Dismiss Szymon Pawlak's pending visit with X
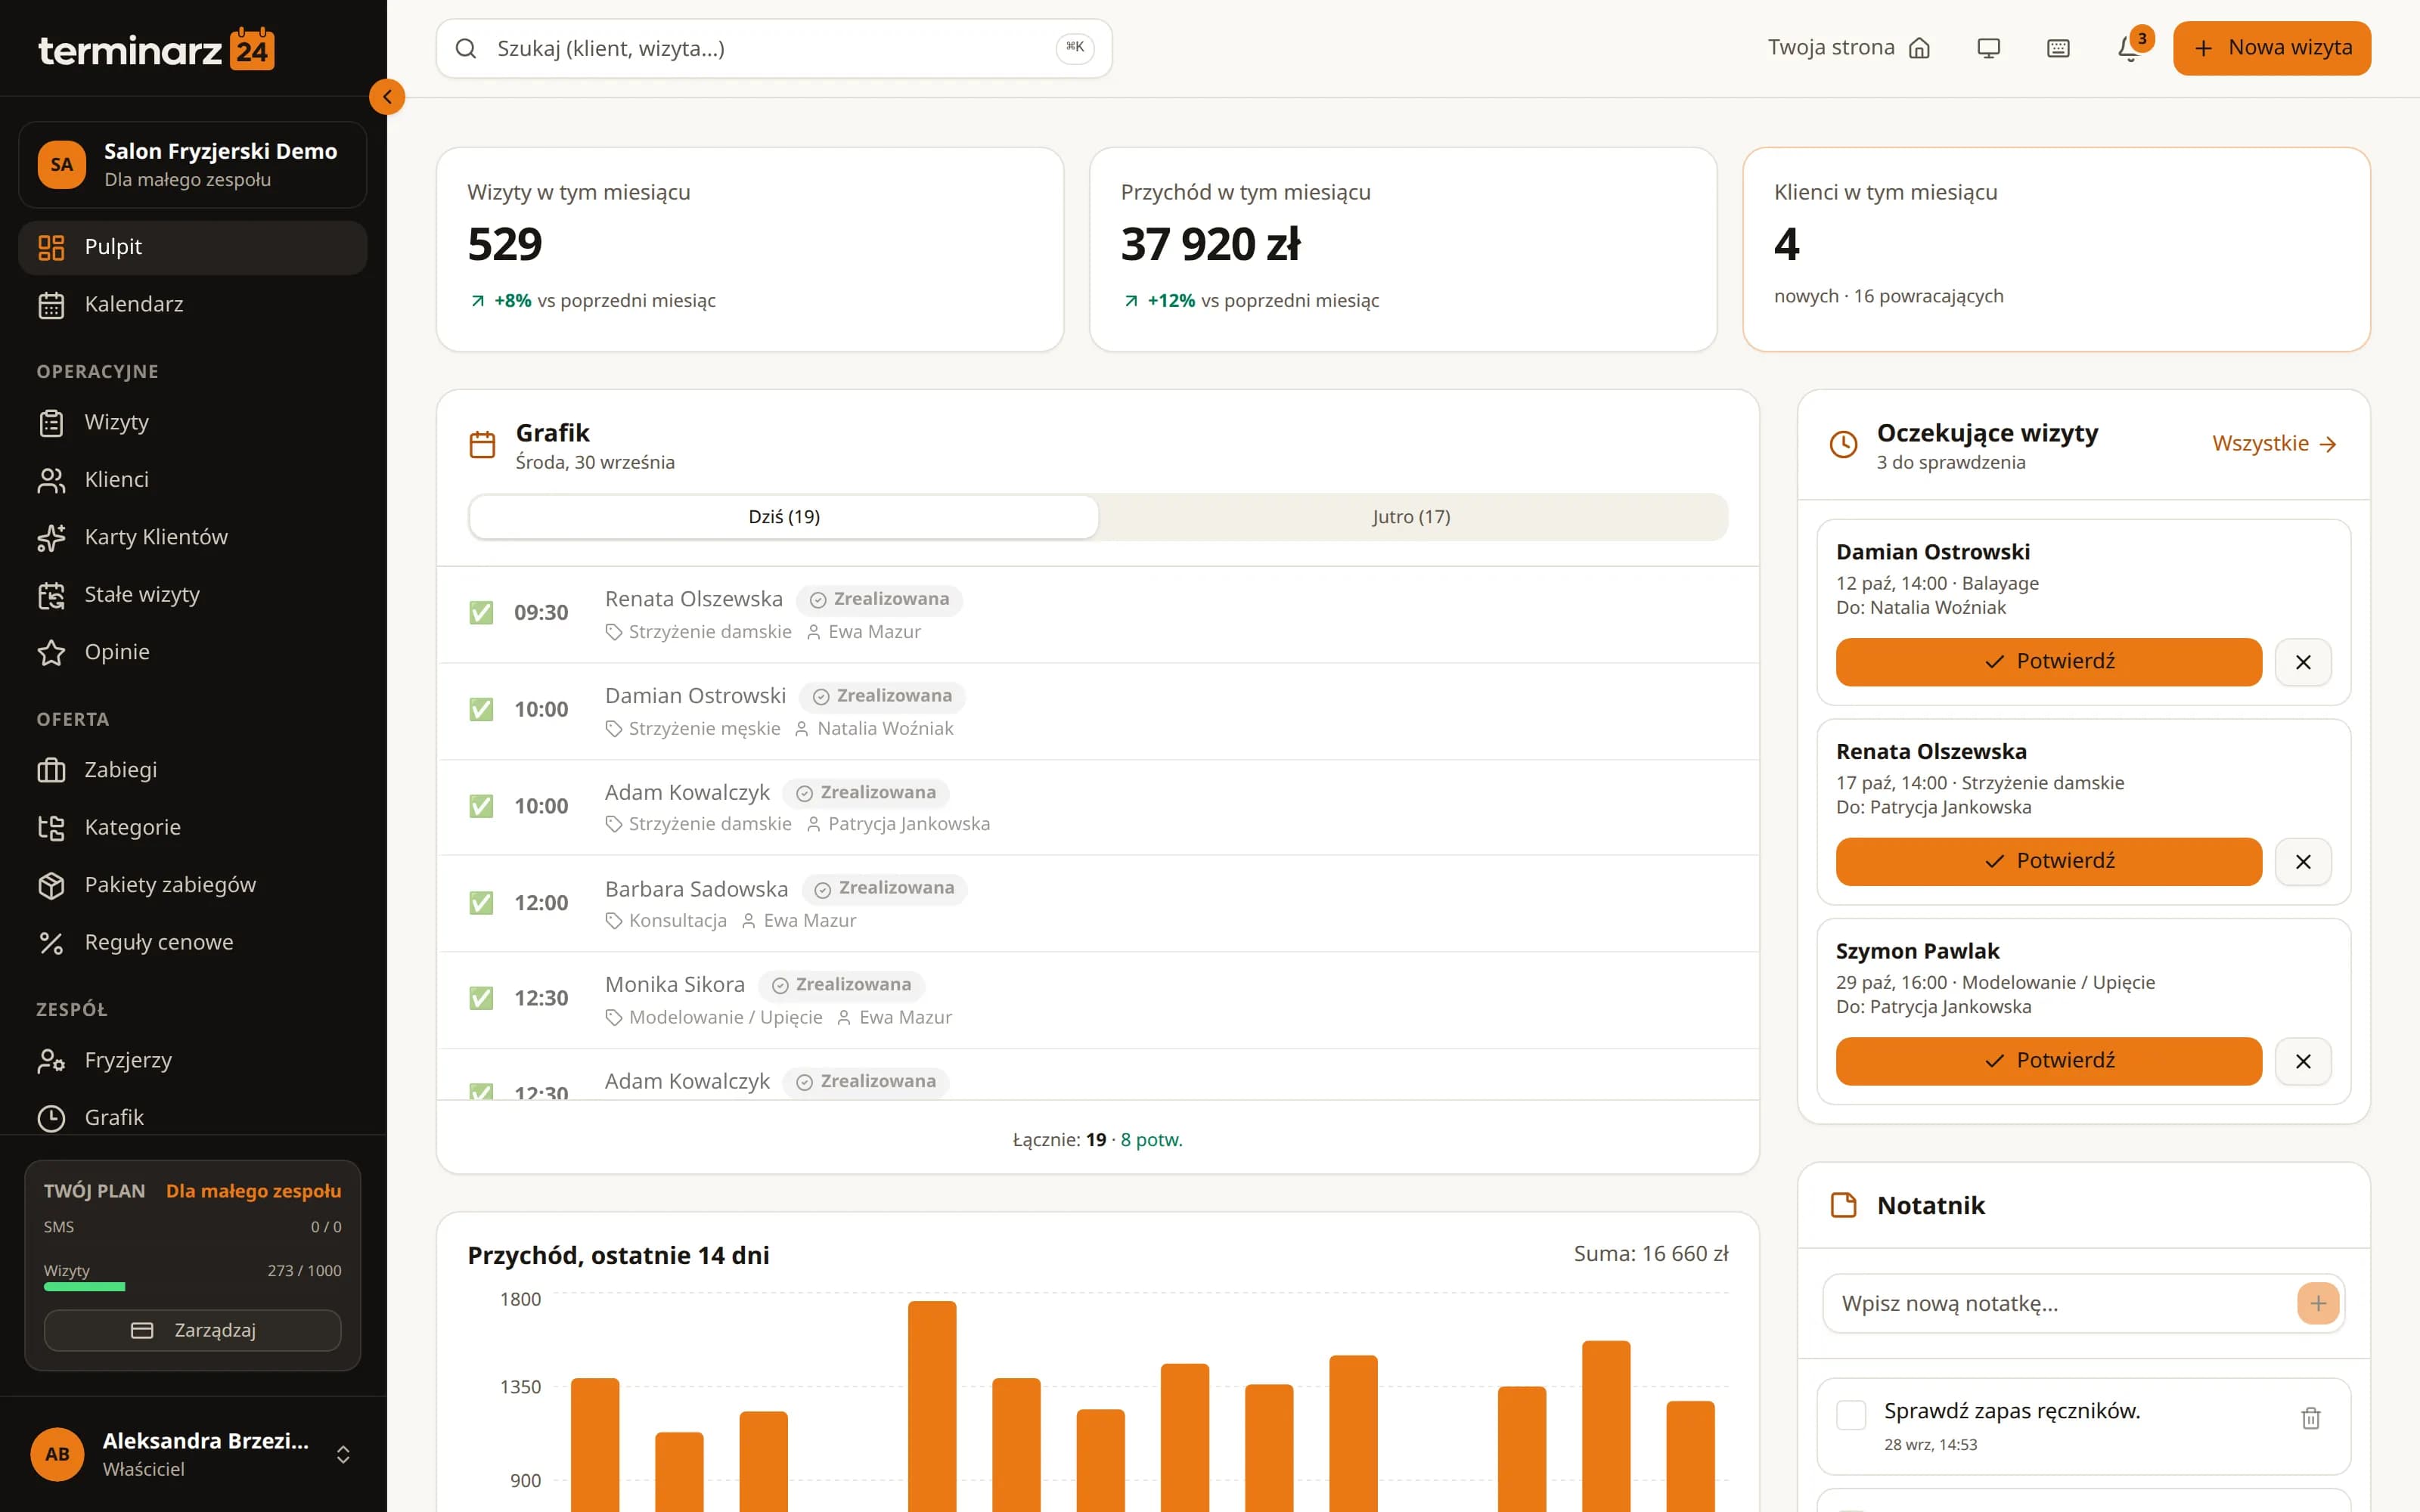Viewport: 2420px width, 1512px height. [x=2303, y=1061]
